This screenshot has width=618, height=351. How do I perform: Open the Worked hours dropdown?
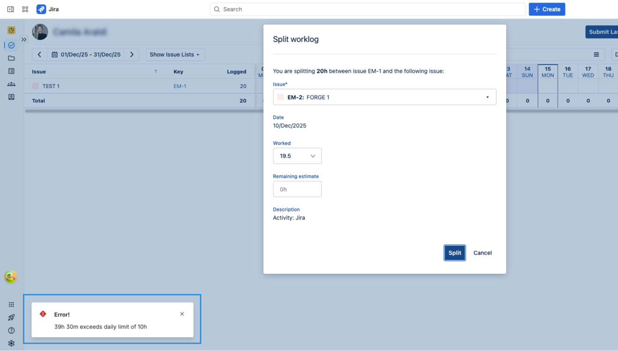click(x=297, y=156)
